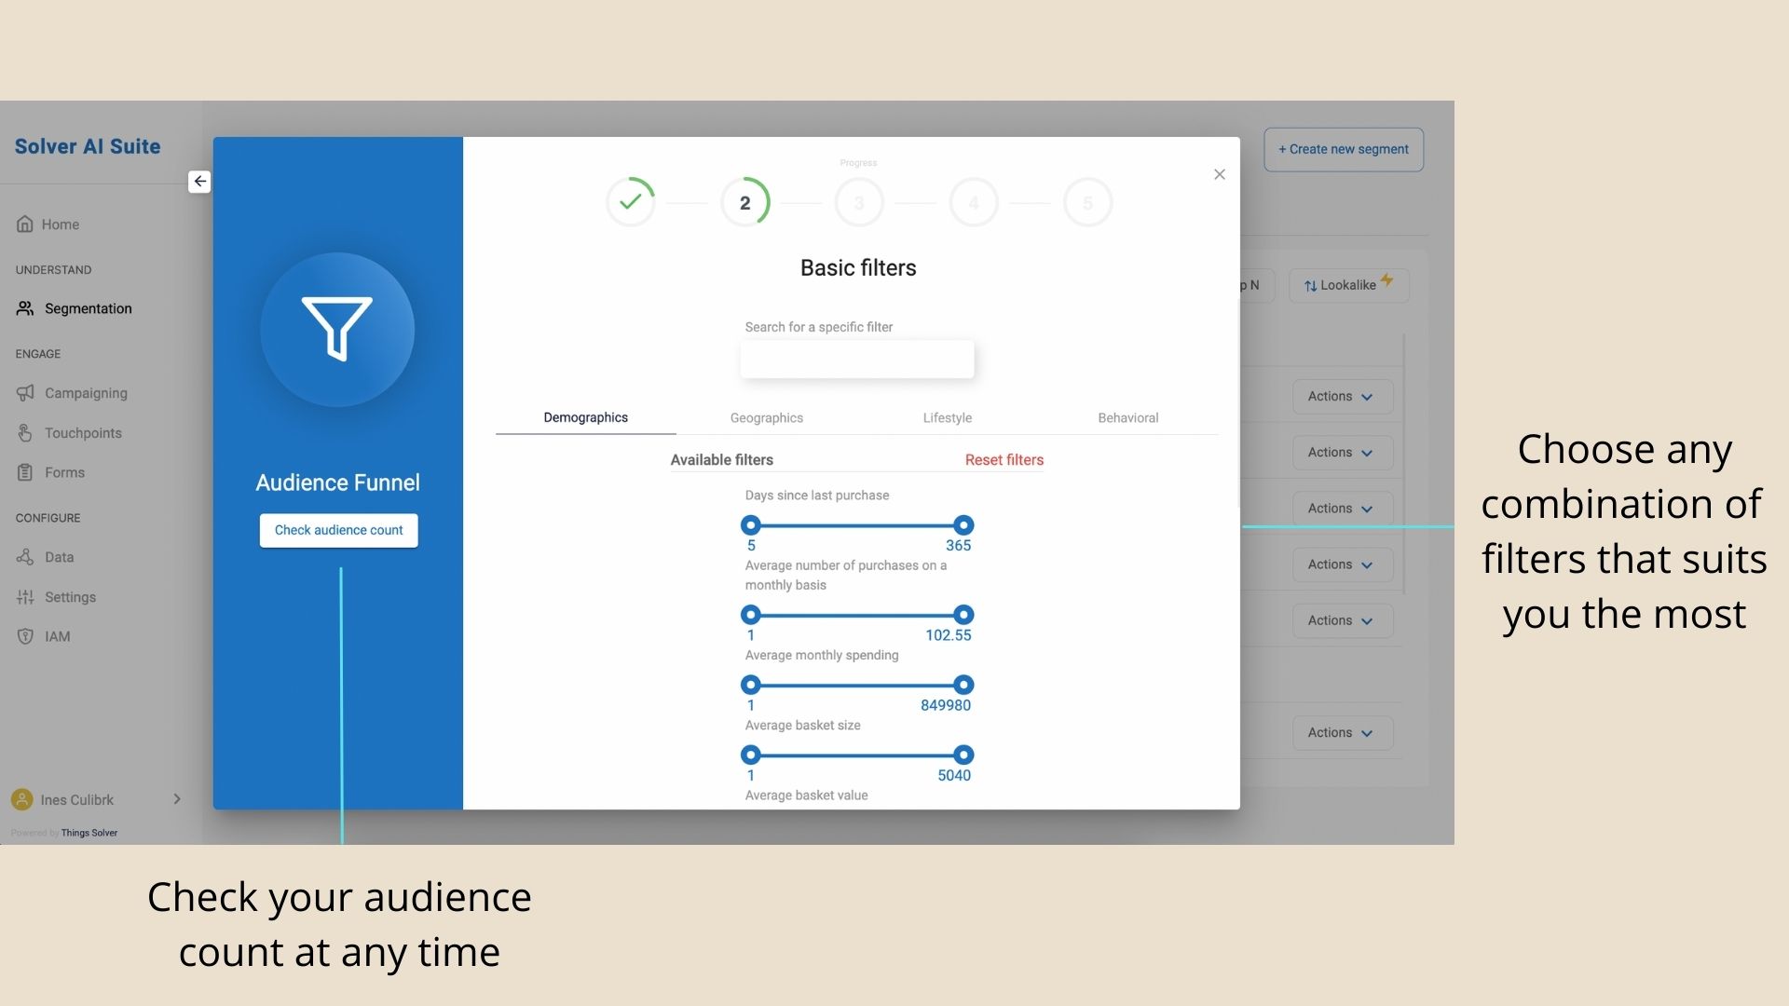Viewport: 1789px width, 1006px height.
Task: Click Reset filters link
Action: tap(1004, 459)
